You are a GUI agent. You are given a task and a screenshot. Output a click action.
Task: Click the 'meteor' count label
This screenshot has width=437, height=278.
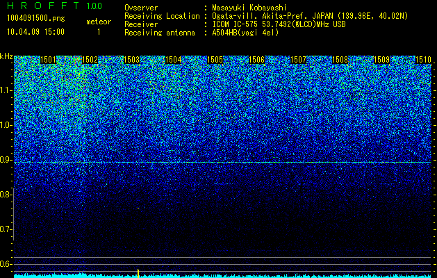click(99, 22)
